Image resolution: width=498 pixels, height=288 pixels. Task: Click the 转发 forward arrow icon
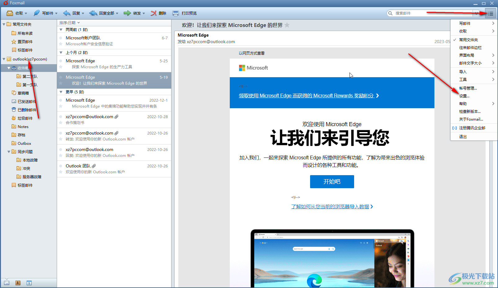[127, 13]
